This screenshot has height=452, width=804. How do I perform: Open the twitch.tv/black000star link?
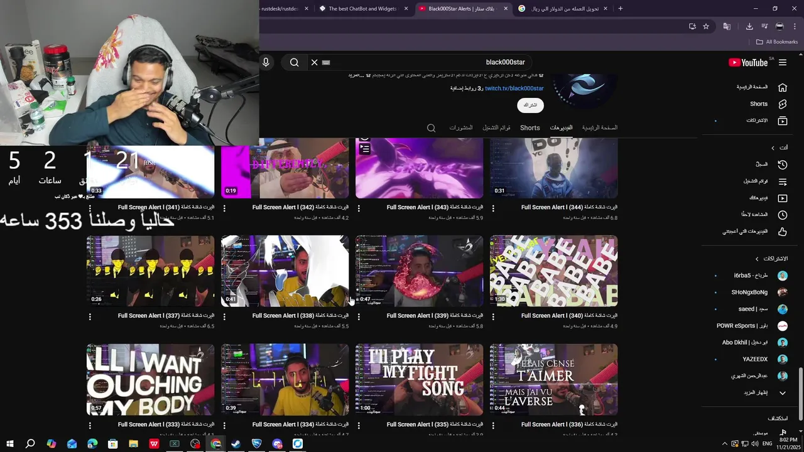coord(514,89)
